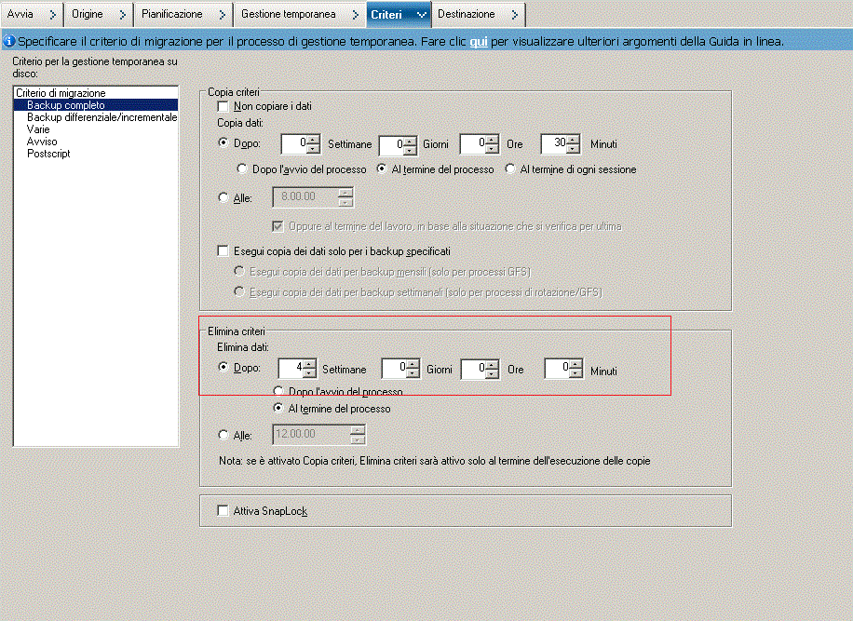This screenshot has height=621, width=853.
Task: Select Al termine del processo in Elimina criteri
Action: pos(278,408)
